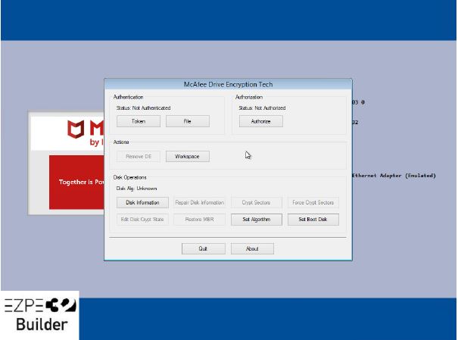The image size is (458, 340).
Task: Click the Disk Operations group label
Action: [129, 177]
